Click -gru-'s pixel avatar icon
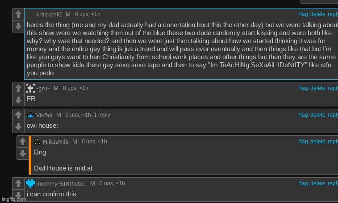The width and height of the screenshot is (338, 203). 30,88
